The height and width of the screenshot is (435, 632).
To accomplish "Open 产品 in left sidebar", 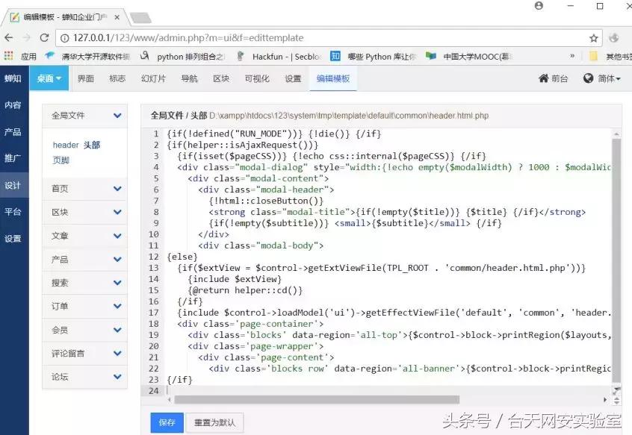I will (x=13, y=131).
